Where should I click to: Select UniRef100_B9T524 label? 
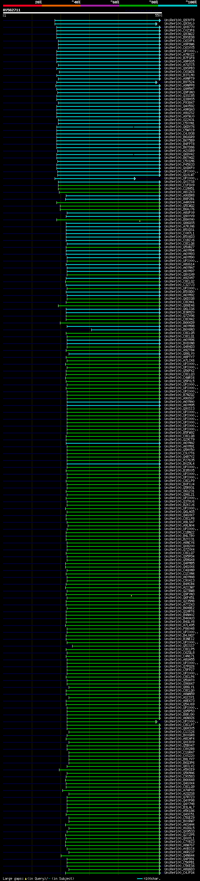pos(179,82)
